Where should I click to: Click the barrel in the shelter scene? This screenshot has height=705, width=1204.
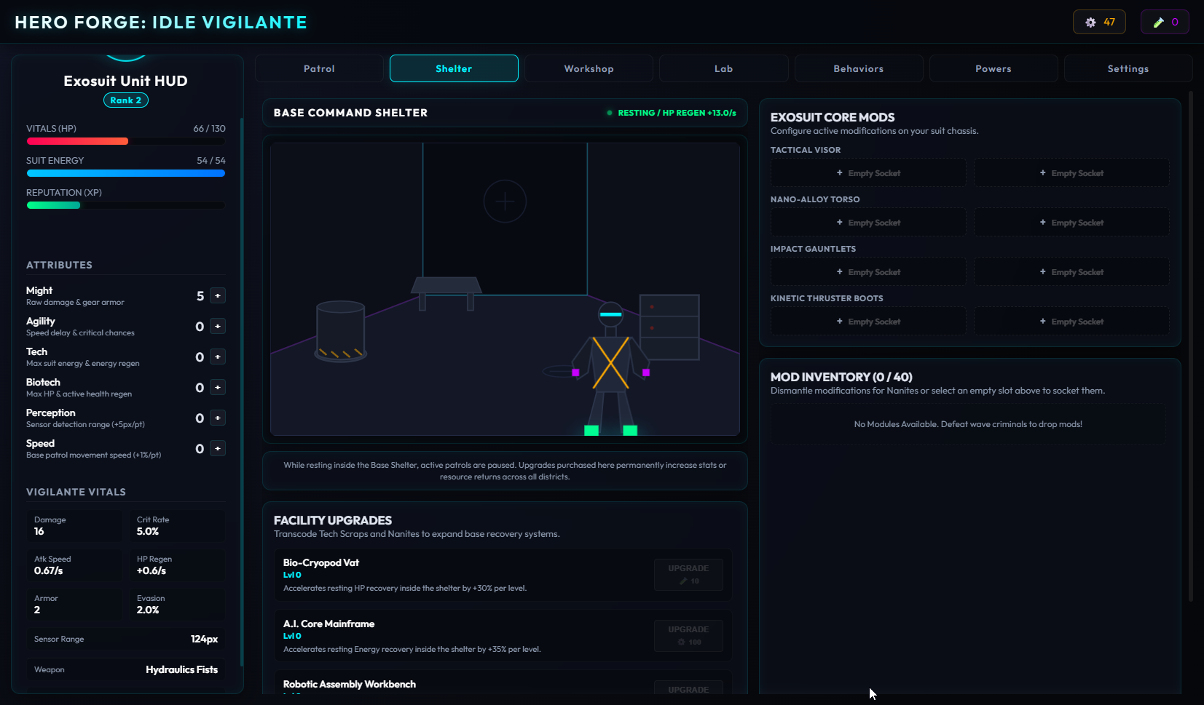(341, 331)
